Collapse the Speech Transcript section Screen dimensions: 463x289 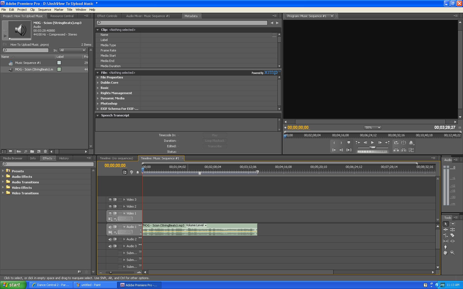pos(98,115)
